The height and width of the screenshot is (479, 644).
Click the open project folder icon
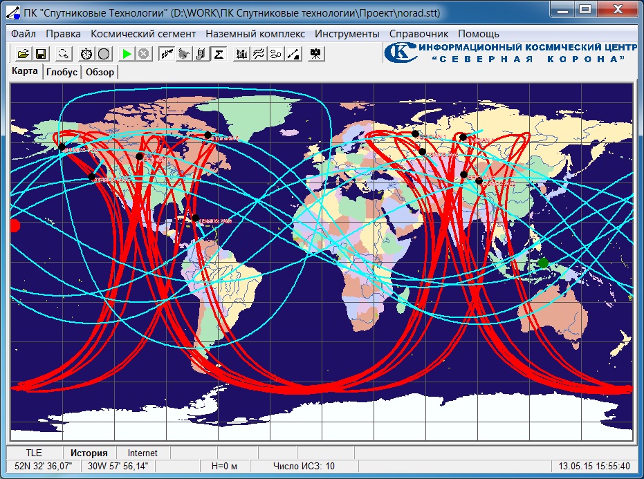click(23, 53)
